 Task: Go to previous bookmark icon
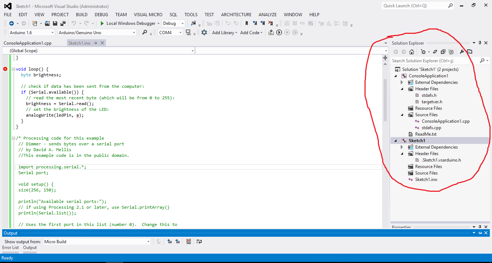255,23
